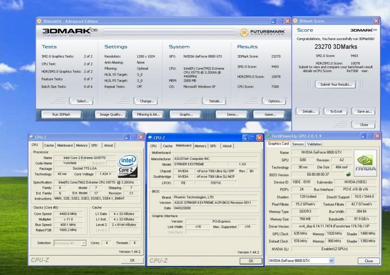
Task: Click the GPU-Z title bar icon
Action: click(268, 136)
